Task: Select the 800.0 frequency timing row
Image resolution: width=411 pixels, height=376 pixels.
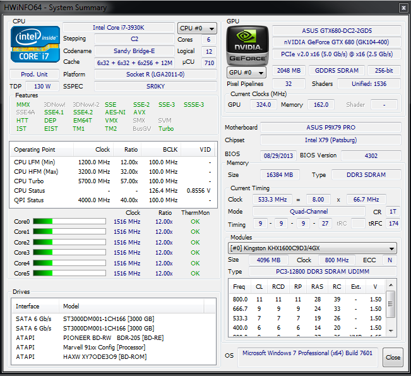Action: tap(307, 300)
